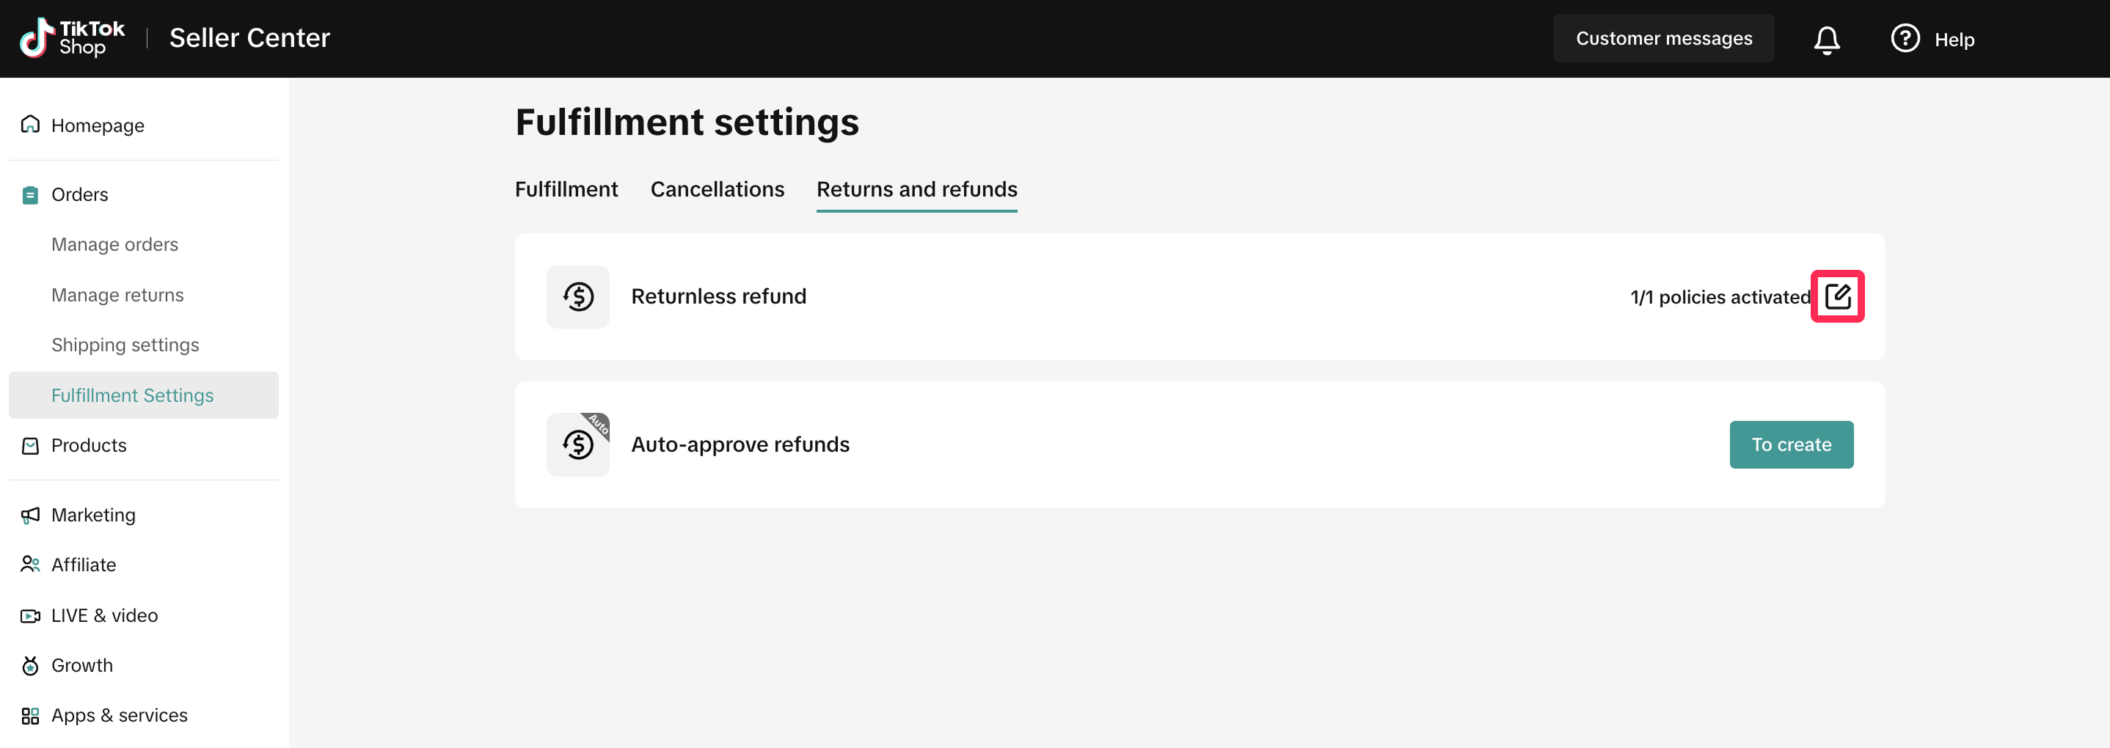Expand the Products sidebar section

[x=89, y=445]
